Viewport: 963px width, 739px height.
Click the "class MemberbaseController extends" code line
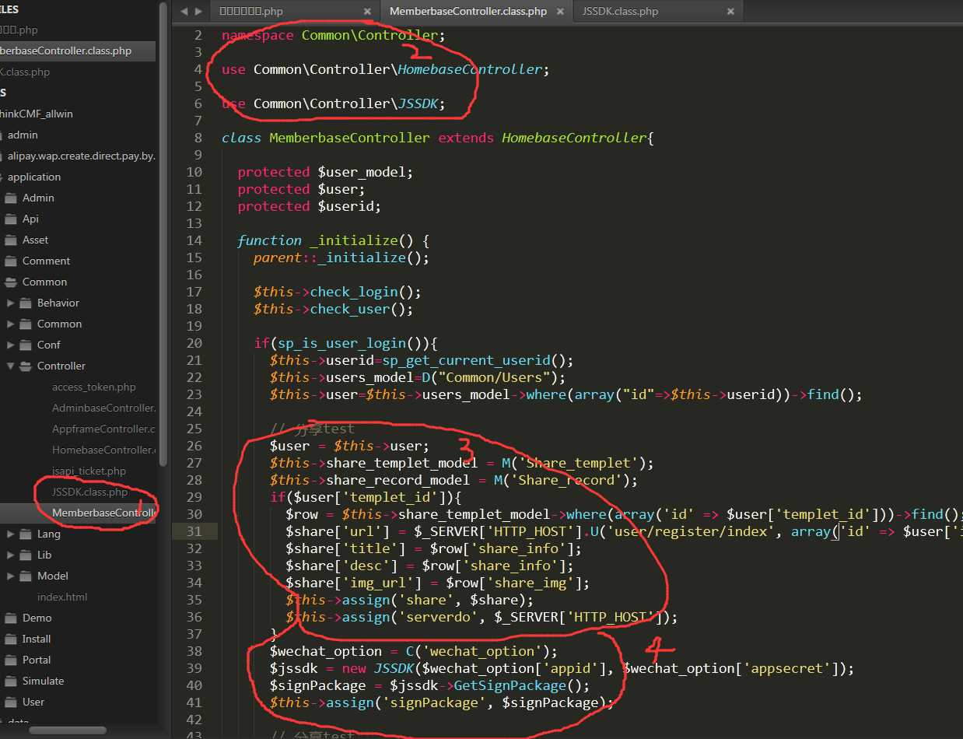438,138
